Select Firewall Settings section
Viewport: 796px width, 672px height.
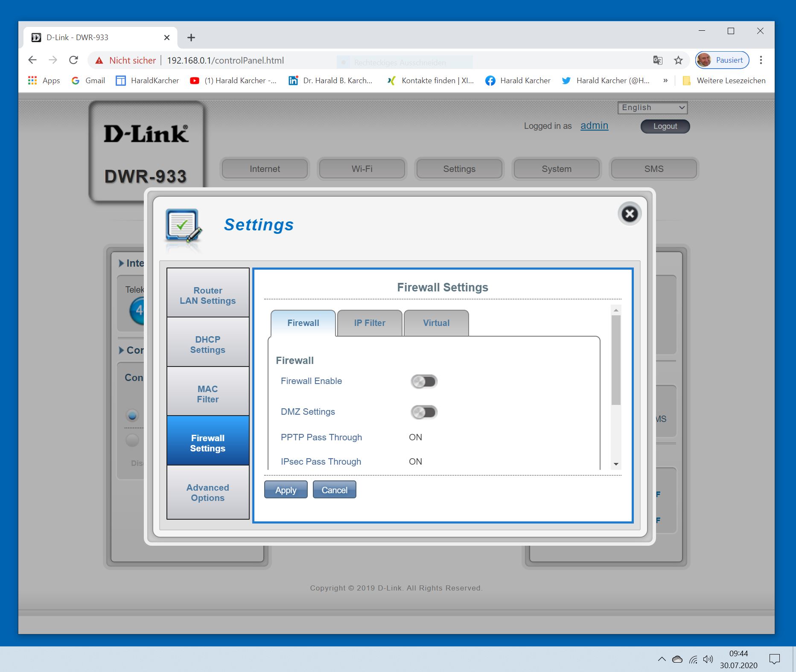tap(208, 440)
